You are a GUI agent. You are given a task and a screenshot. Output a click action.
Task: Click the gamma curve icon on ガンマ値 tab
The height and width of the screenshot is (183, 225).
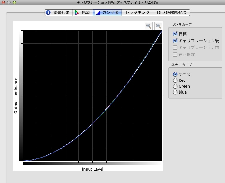click(97, 13)
